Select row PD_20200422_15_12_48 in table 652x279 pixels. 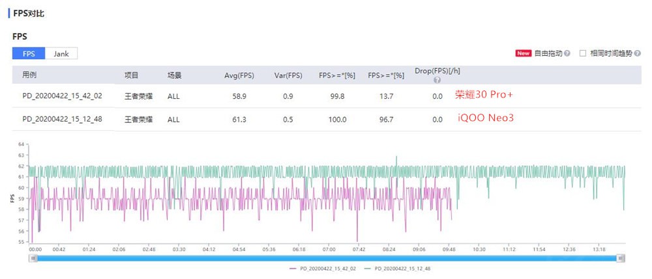[327, 120]
